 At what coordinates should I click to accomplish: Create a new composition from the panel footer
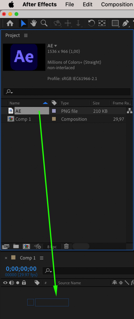26,246
